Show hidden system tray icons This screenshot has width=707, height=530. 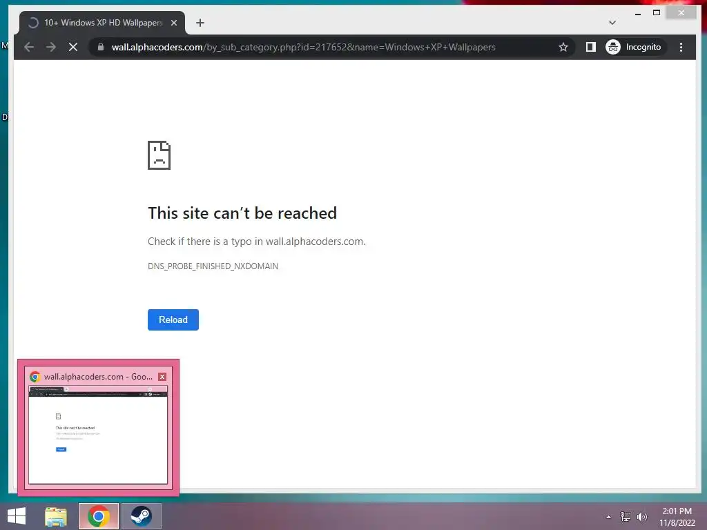click(x=608, y=517)
